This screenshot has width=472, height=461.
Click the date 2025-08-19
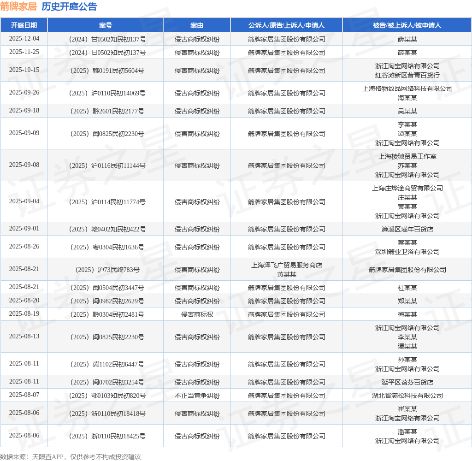(x=24, y=314)
